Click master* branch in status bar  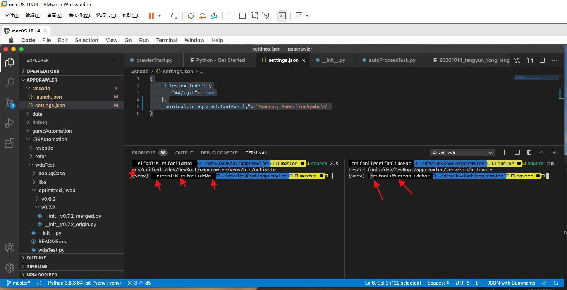click(18, 283)
